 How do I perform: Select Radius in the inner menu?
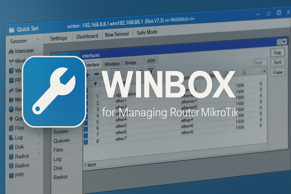(61, 177)
